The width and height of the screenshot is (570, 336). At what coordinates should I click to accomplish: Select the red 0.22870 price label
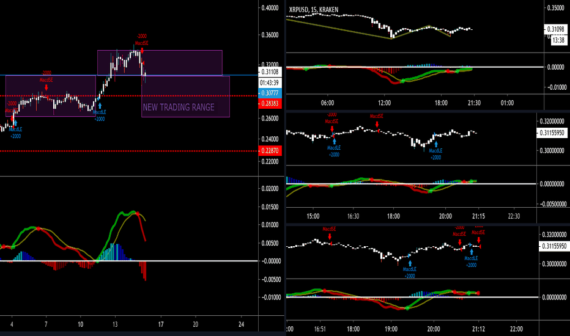coord(270,150)
